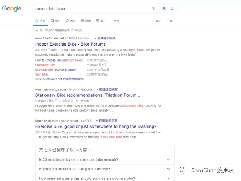Click the www.bikeforums.net URL breadcrumb

(64, 38)
